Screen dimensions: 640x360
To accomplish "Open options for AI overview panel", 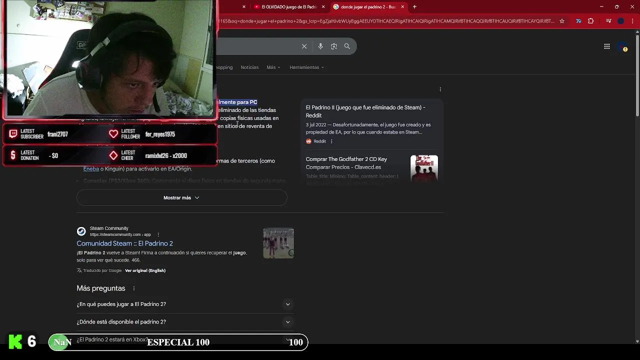I will [x=440, y=89].
